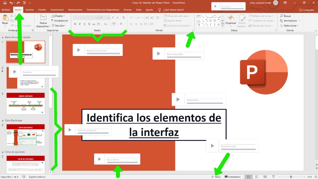This screenshot has width=318, height=179.
Task: Click the Undo arrow icon
Action: click(x=11, y=3)
